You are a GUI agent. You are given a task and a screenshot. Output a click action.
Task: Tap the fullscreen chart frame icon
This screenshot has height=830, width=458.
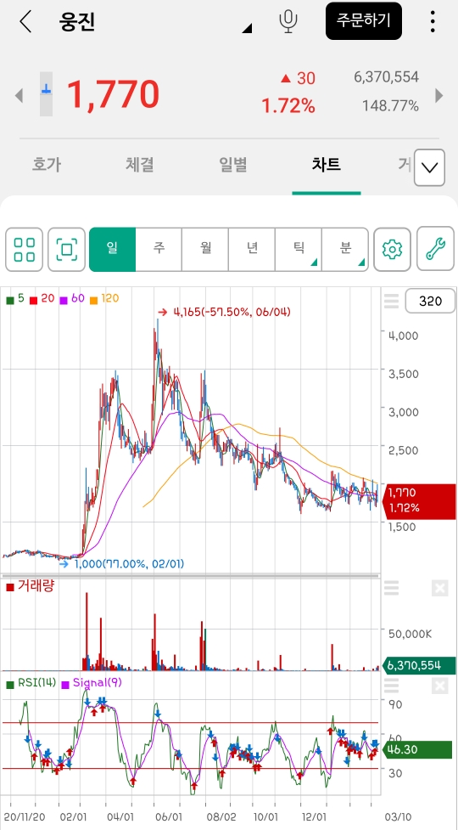coord(66,249)
